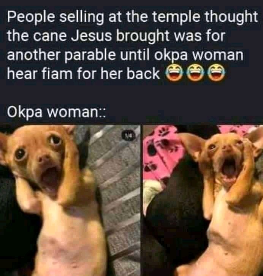Click the line 'People selling at the temple thought'
263x276 pixels.
[133, 17]
